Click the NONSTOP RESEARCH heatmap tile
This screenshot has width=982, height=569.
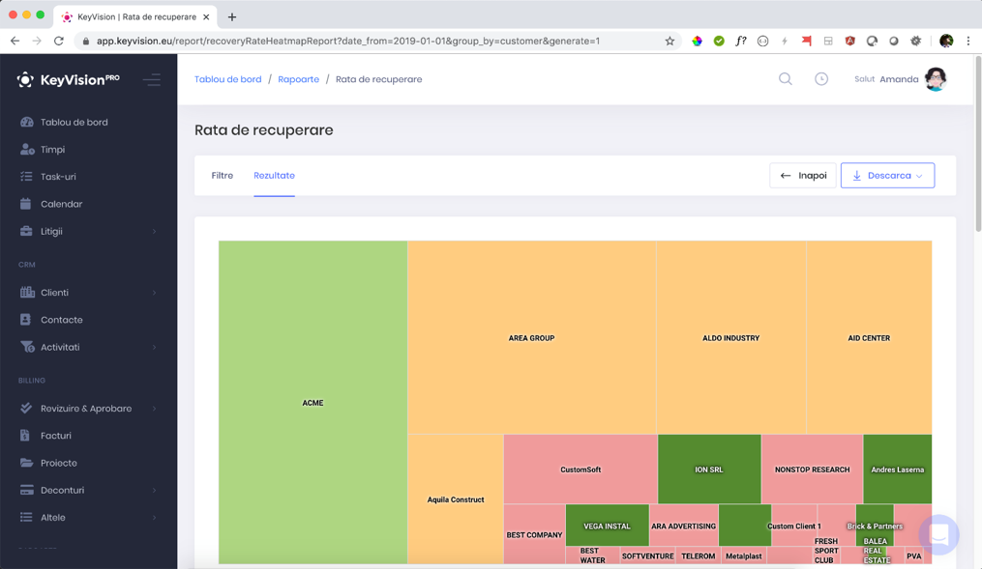point(813,469)
